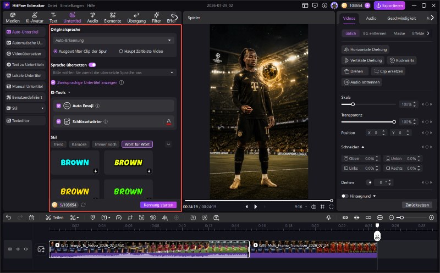Viewport: 440px width, 273px height.
Task: Click the Zurücksetzen button
Action: coord(417,205)
